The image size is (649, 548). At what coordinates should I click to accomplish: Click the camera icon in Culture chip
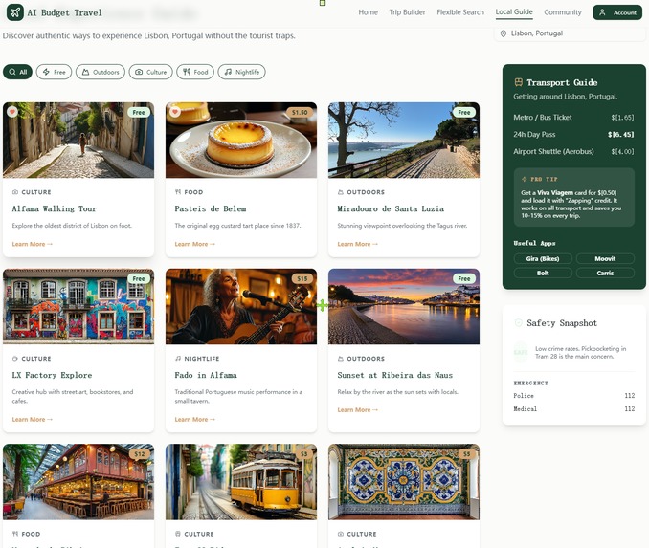139,72
